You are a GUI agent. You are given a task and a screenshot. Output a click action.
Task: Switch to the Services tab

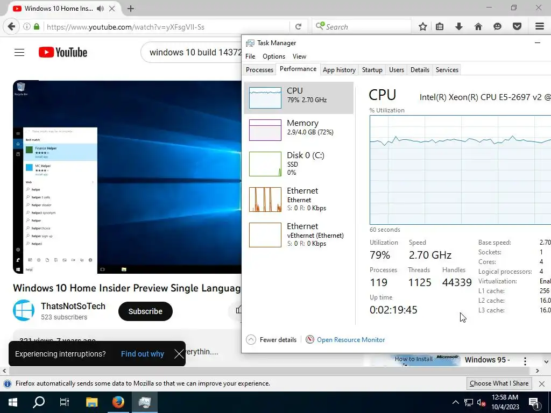pyautogui.click(x=447, y=70)
